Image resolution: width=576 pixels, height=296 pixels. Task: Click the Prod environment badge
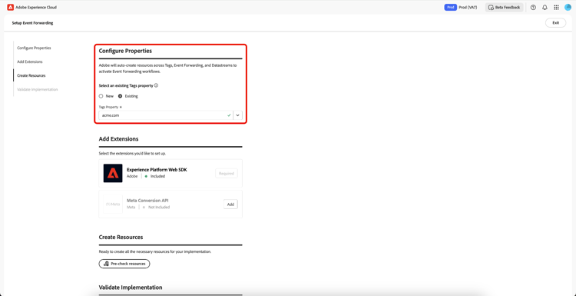450,8
